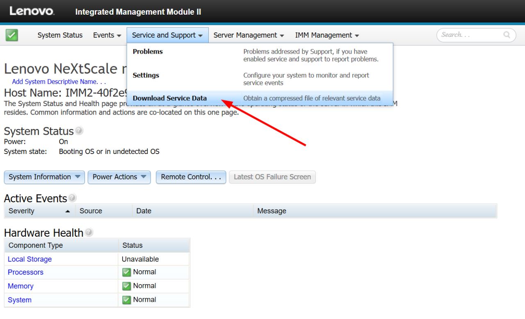The width and height of the screenshot is (525, 319).
Task: Click Memory green Normal status icon
Action: (x=127, y=286)
